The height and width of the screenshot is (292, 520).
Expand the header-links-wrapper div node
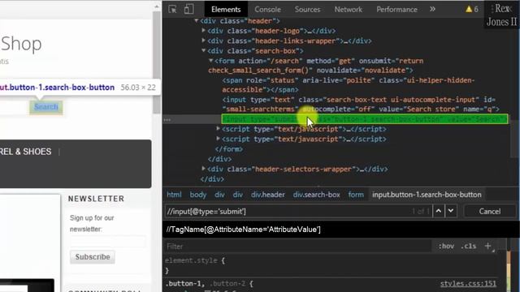tap(204, 41)
